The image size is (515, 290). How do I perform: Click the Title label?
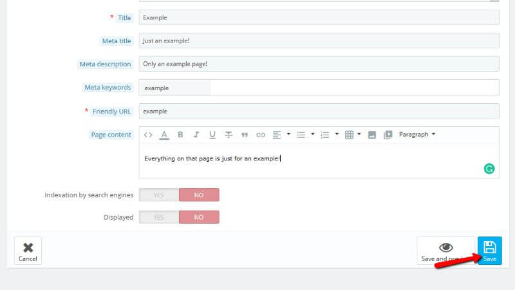(x=124, y=18)
